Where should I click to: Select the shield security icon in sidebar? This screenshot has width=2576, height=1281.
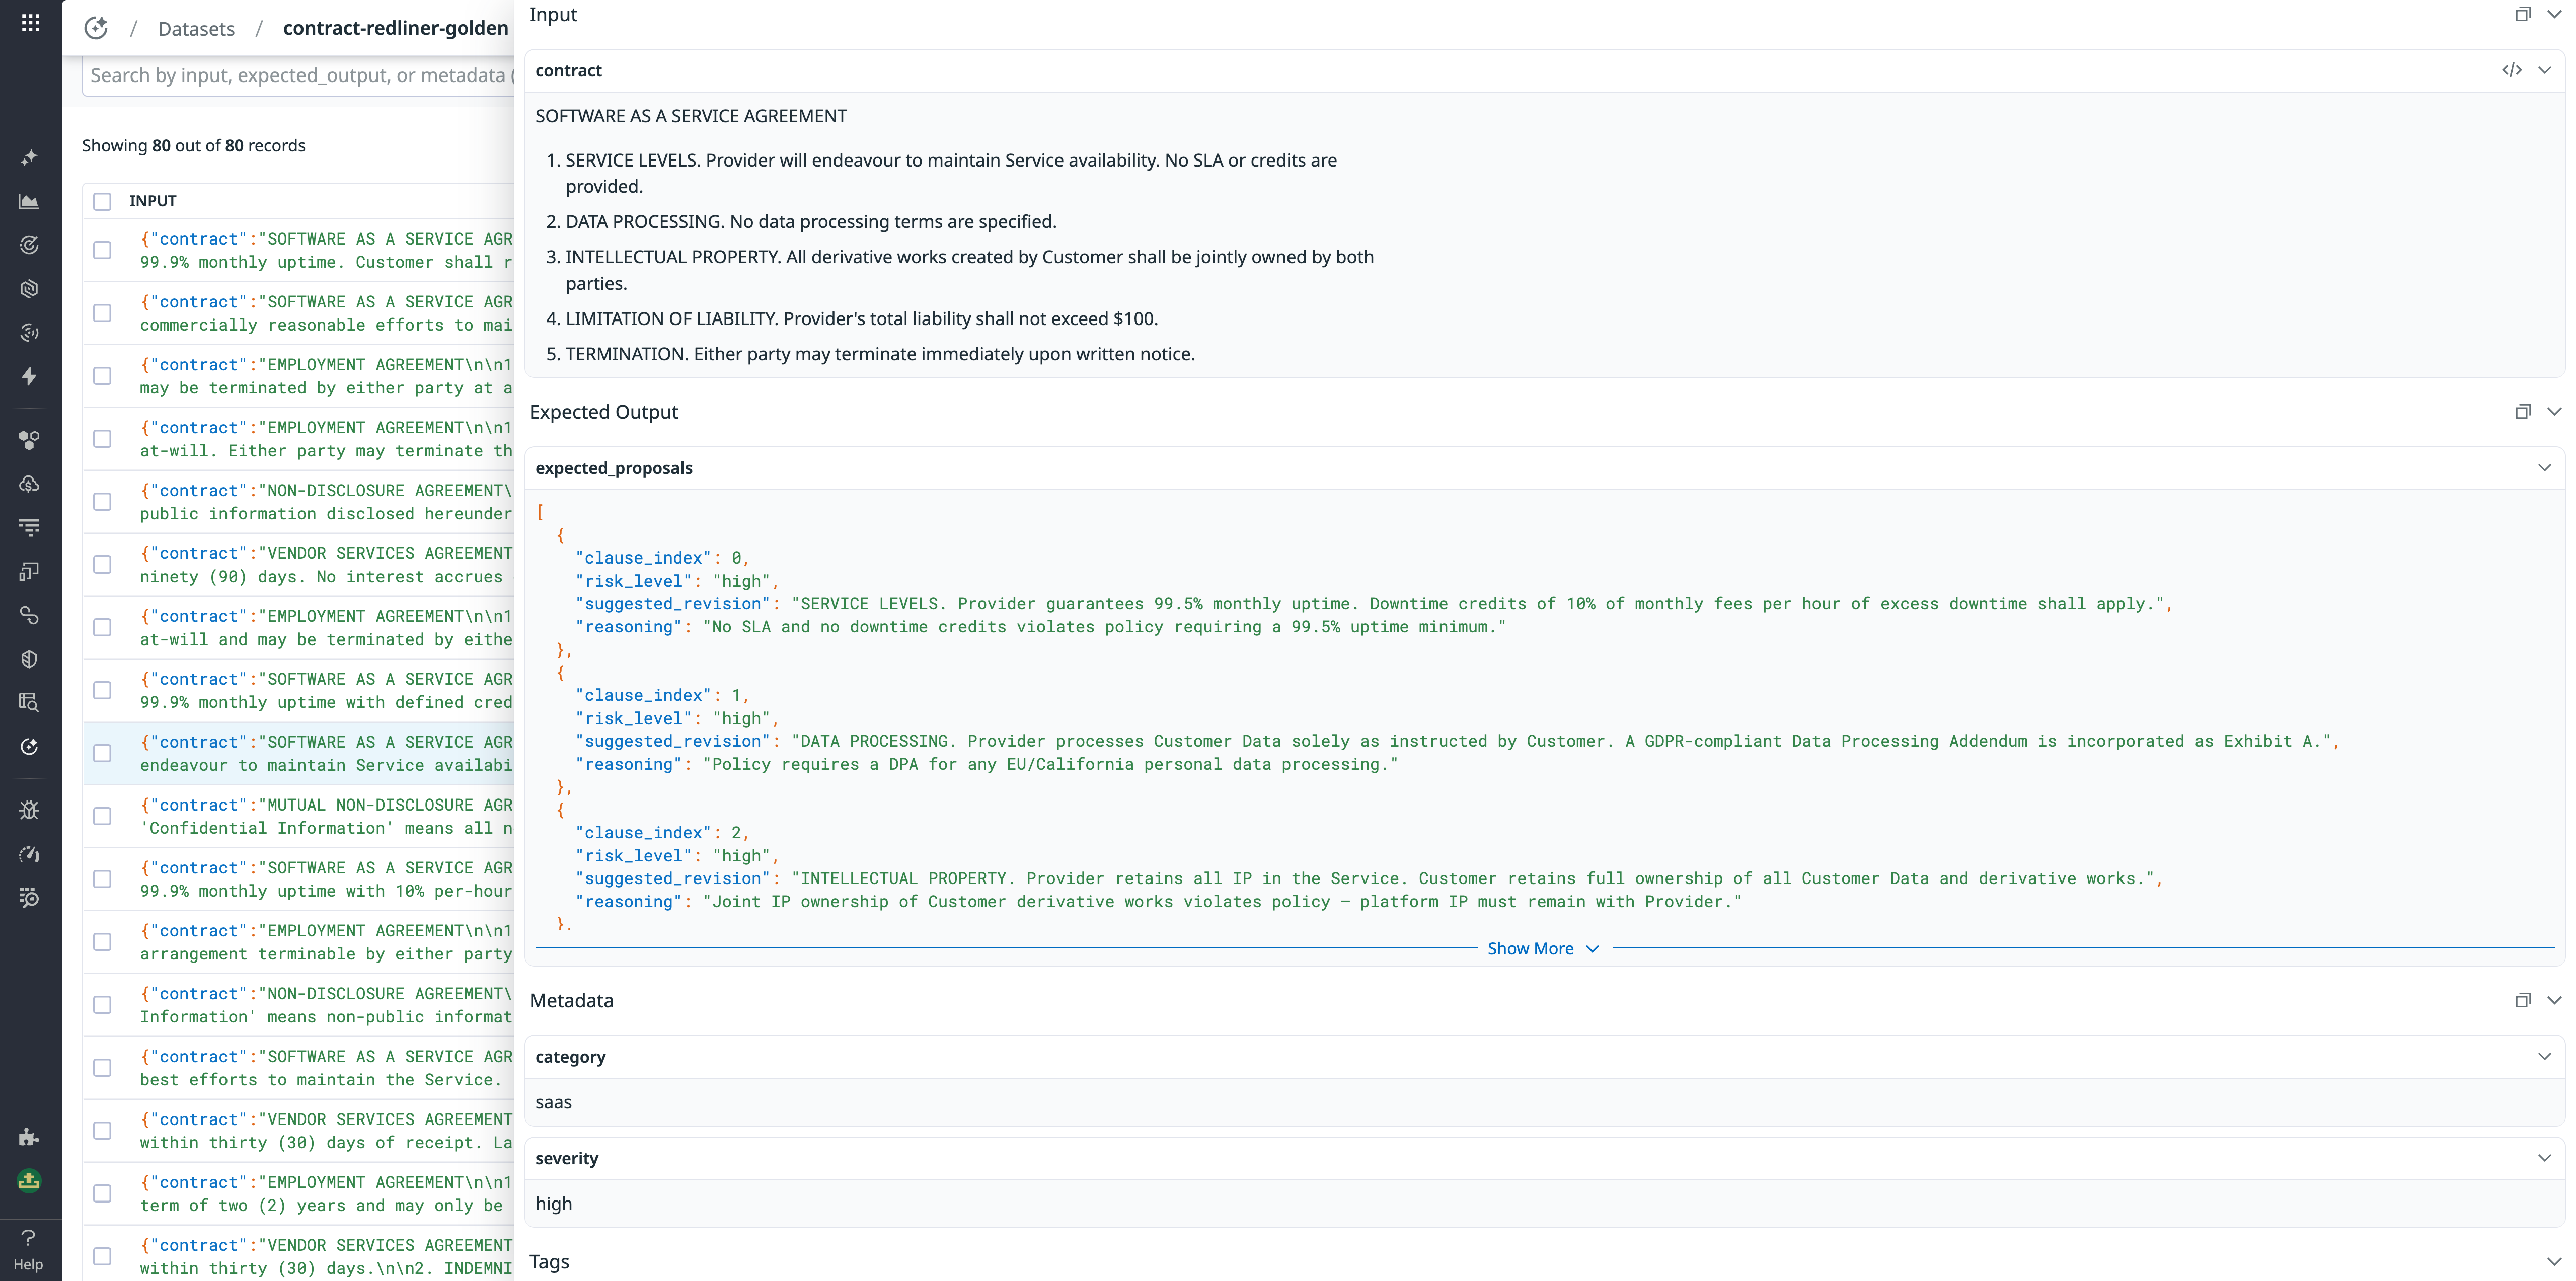[30, 658]
